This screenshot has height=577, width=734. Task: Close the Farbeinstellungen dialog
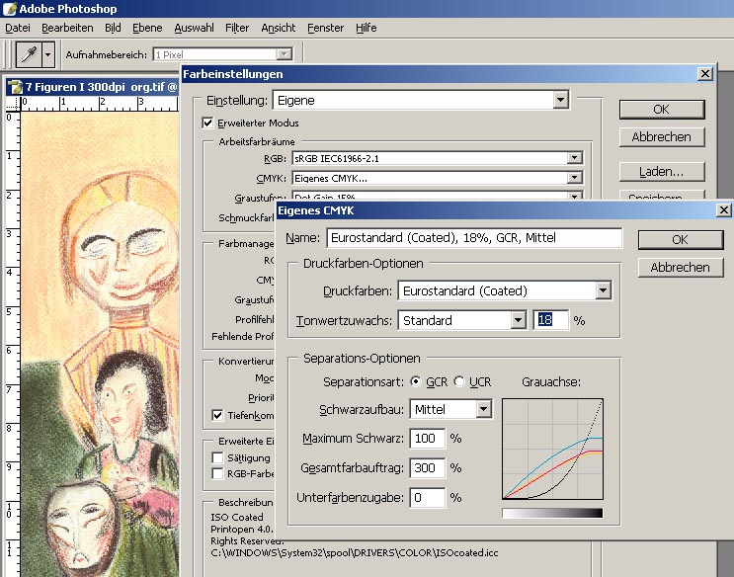[705, 74]
